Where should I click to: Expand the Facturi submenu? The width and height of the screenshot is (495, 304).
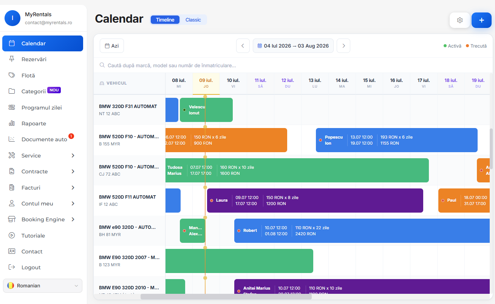[73, 188]
